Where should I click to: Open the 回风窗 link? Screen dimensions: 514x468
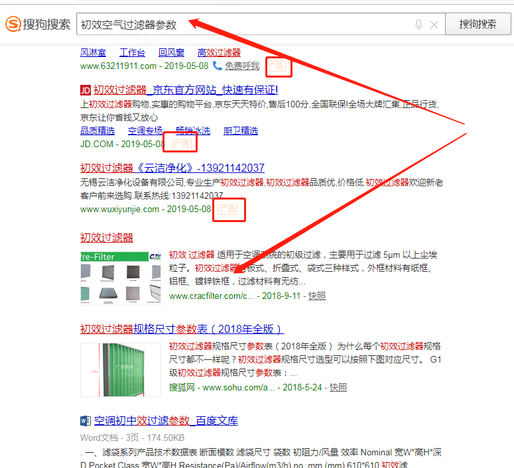tap(171, 52)
